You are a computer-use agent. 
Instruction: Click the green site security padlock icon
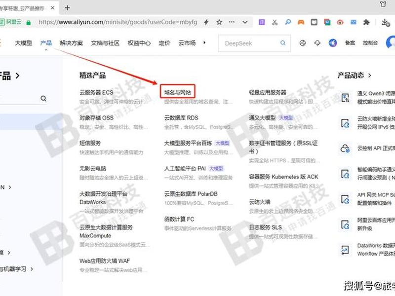tap(29, 22)
